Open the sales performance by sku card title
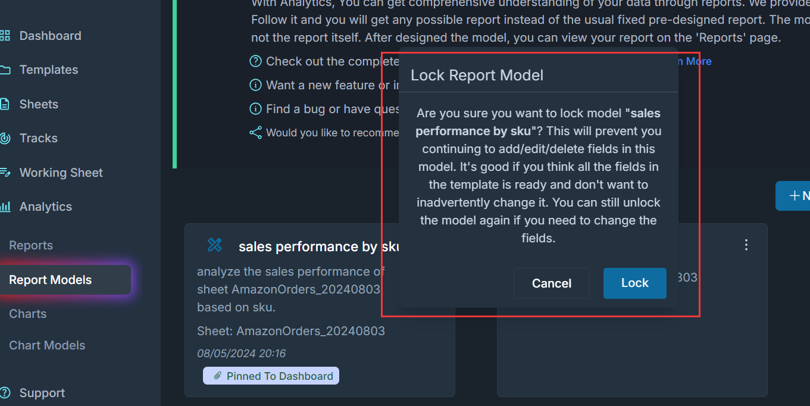Viewport: 810px width, 406px height. (318, 246)
